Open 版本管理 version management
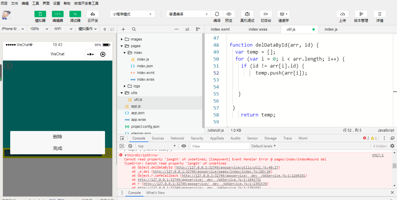The width and height of the screenshot is (397, 200). coord(361,14)
